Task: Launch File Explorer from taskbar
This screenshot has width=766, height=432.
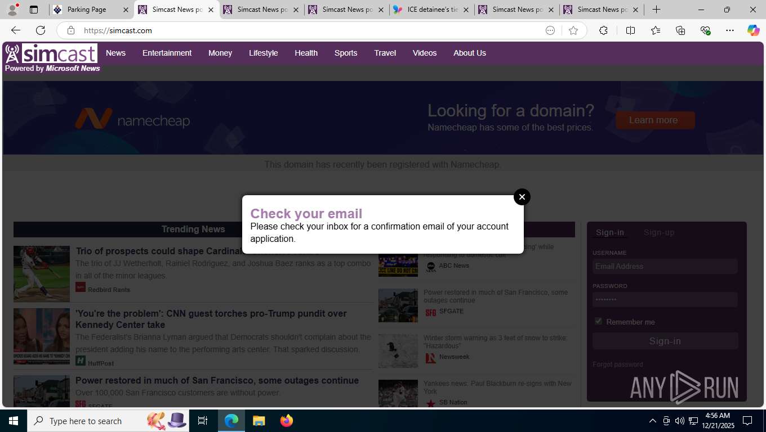Action: 259,421
